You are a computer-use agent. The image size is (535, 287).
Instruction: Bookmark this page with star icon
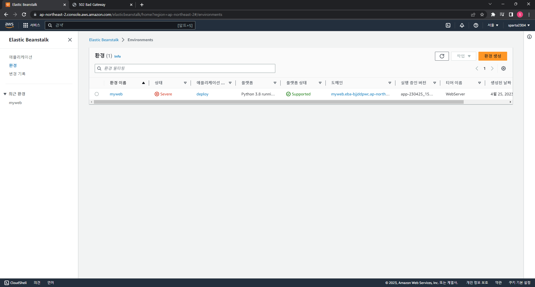click(482, 14)
